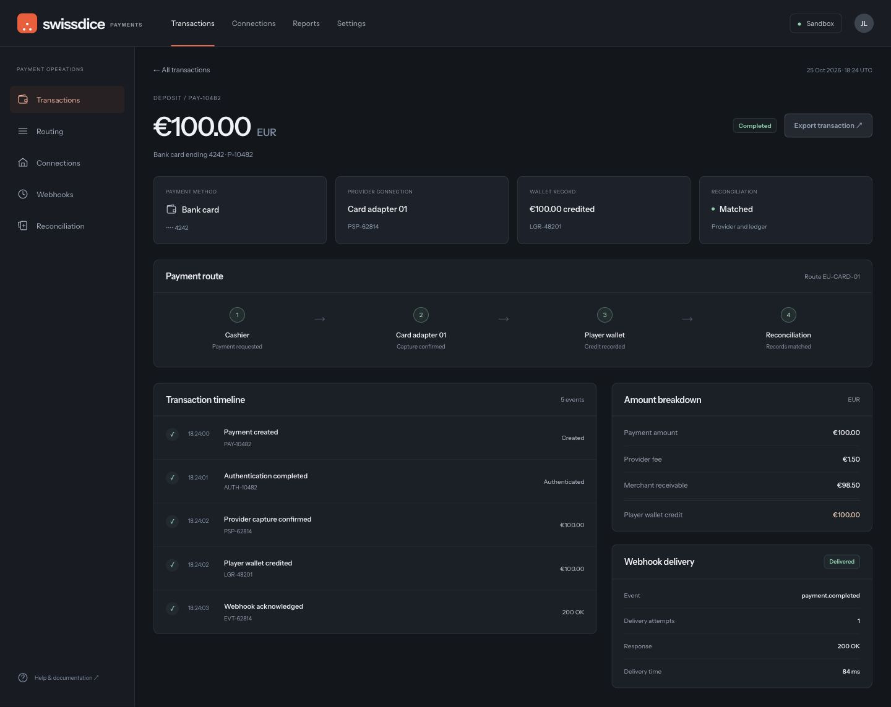Click the Completed status badge
891x707 pixels.
pos(754,125)
